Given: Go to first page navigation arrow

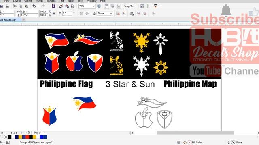Looking at the screenshot, I should 2,133.
